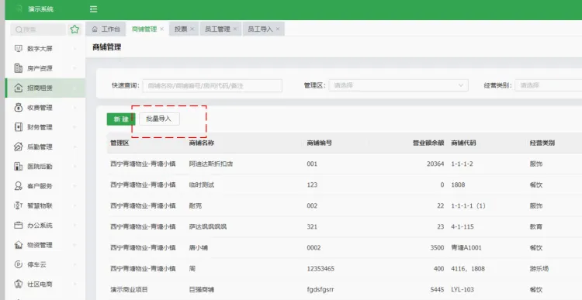Click shop number 12353465
The width and height of the screenshot is (582, 300).
click(320, 268)
